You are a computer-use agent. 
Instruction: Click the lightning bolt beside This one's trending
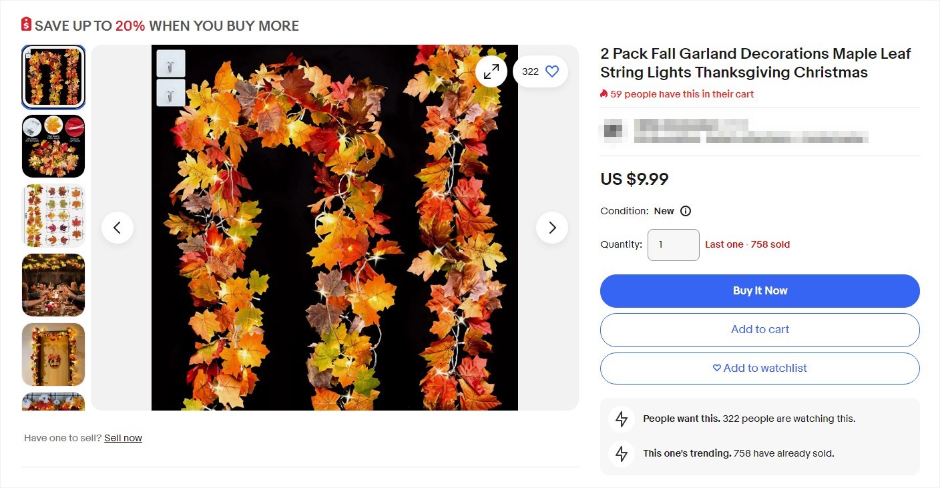tap(621, 453)
